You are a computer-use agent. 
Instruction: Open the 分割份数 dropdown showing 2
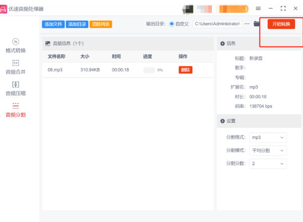tap(268, 164)
